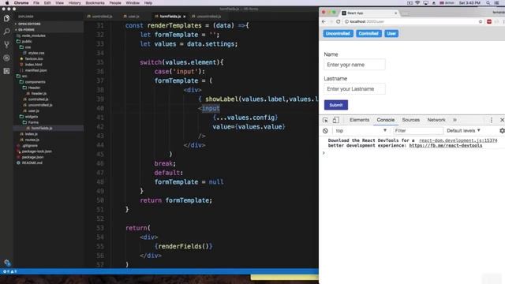Expand the OPEN EDITORS section
The image size is (505, 284).
pos(29,24)
